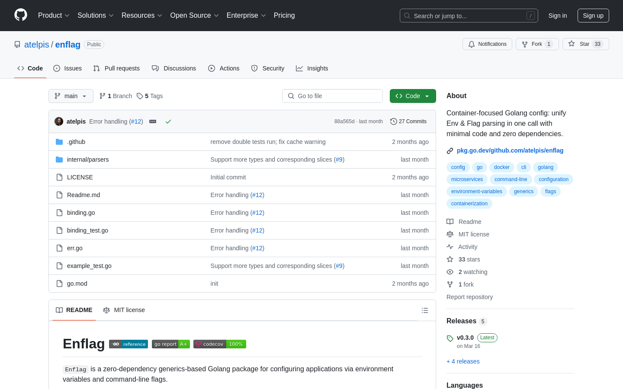Select the microservices topic tag
This screenshot has width=623, height=389.
coord(467,179)
